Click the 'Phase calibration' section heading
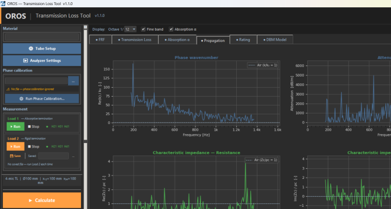The height and width of the screenshot is (209, 391). tap(18, 70)
